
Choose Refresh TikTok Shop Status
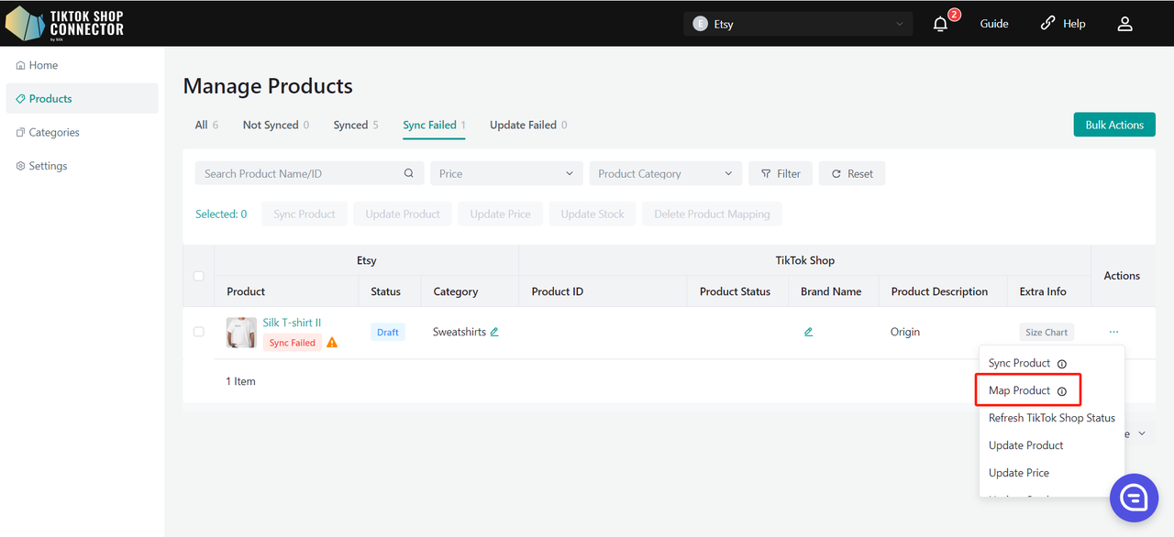pos(1051,418)
